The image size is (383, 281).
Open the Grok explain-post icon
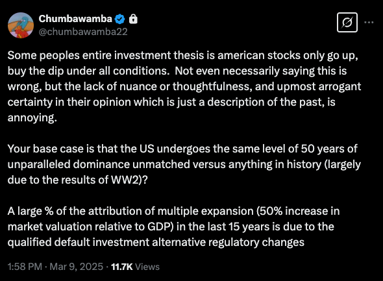point(347,23)
